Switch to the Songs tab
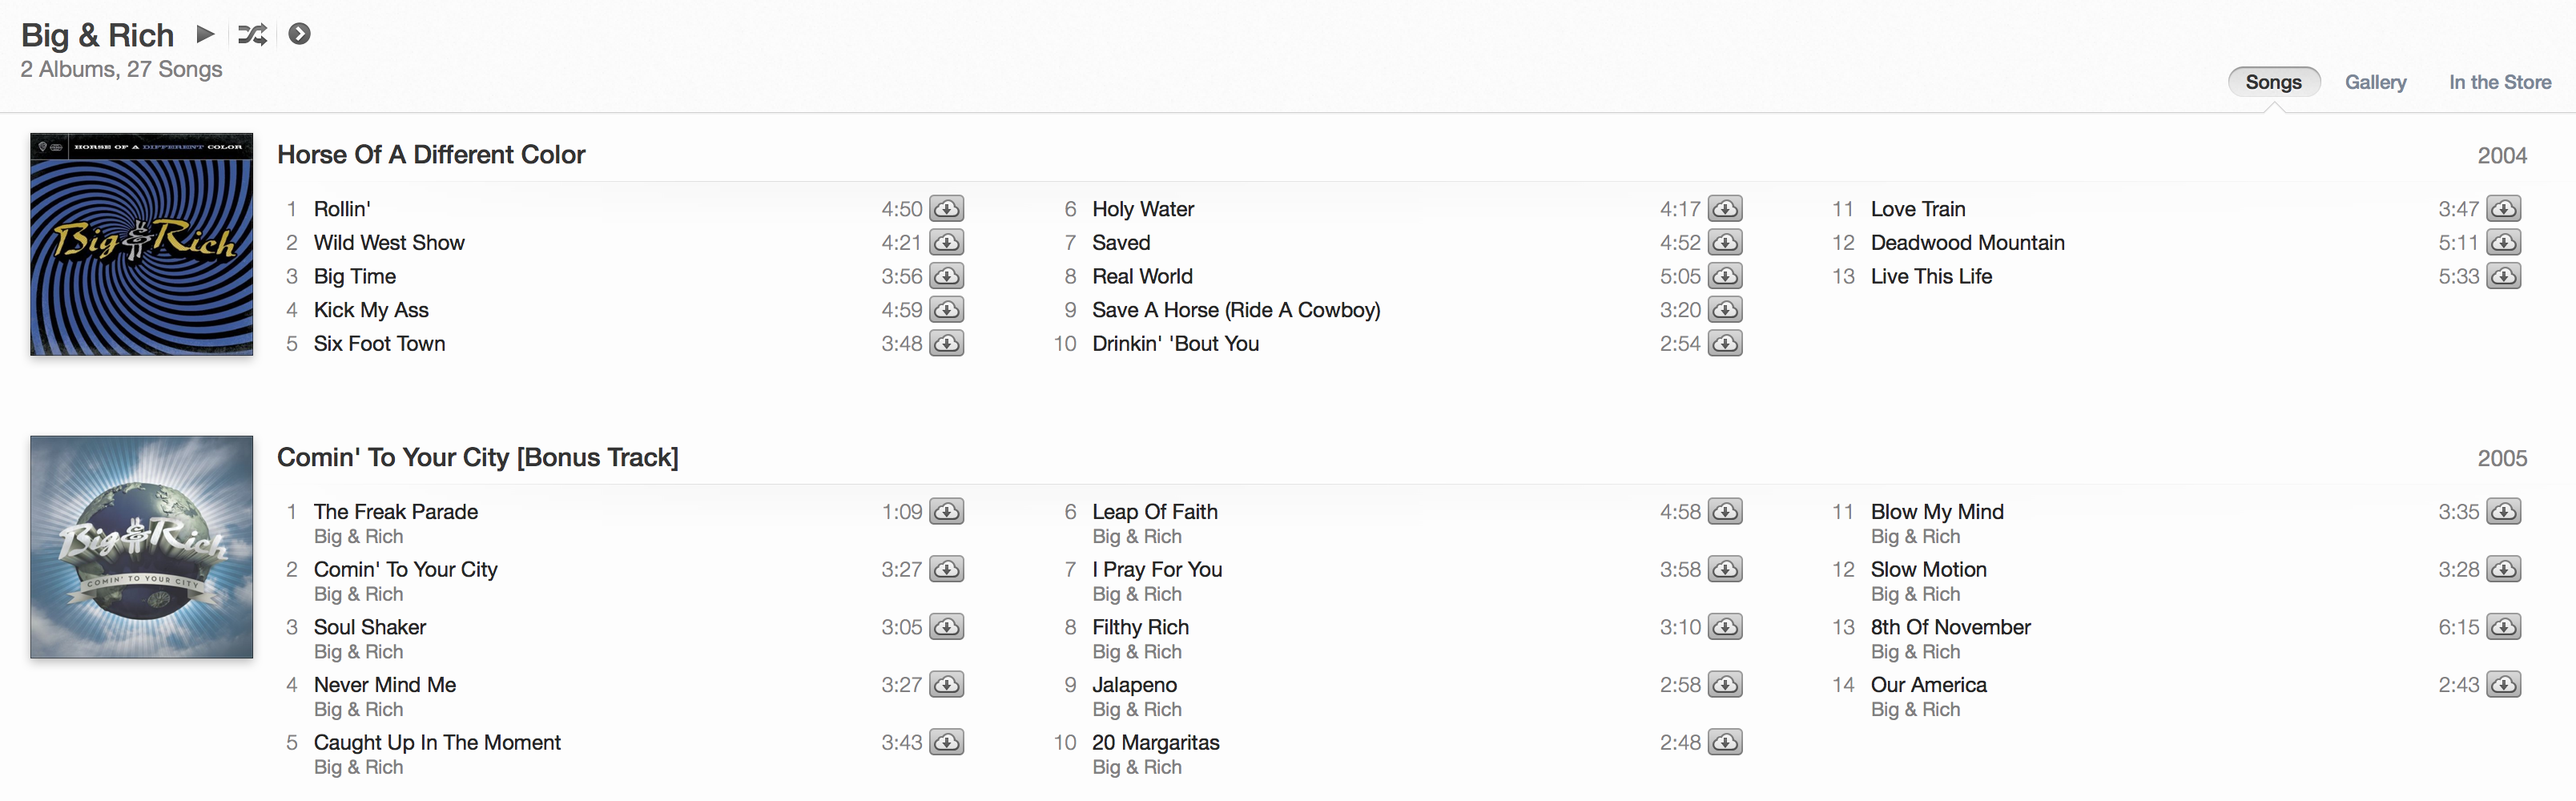Screen dimensions: 2576x801 (2273, 82)
